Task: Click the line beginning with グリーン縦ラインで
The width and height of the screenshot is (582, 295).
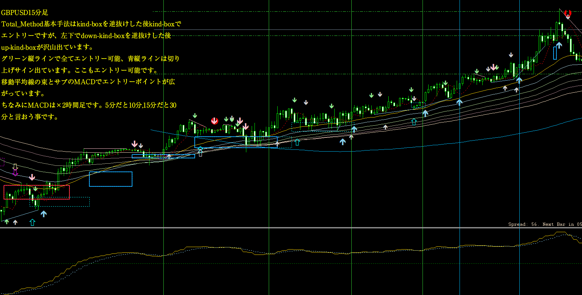Action: coord(90,59)
